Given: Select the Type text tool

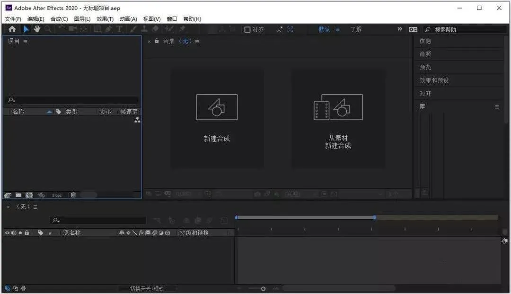Looking at the screenshot, I should pos(119,29).
